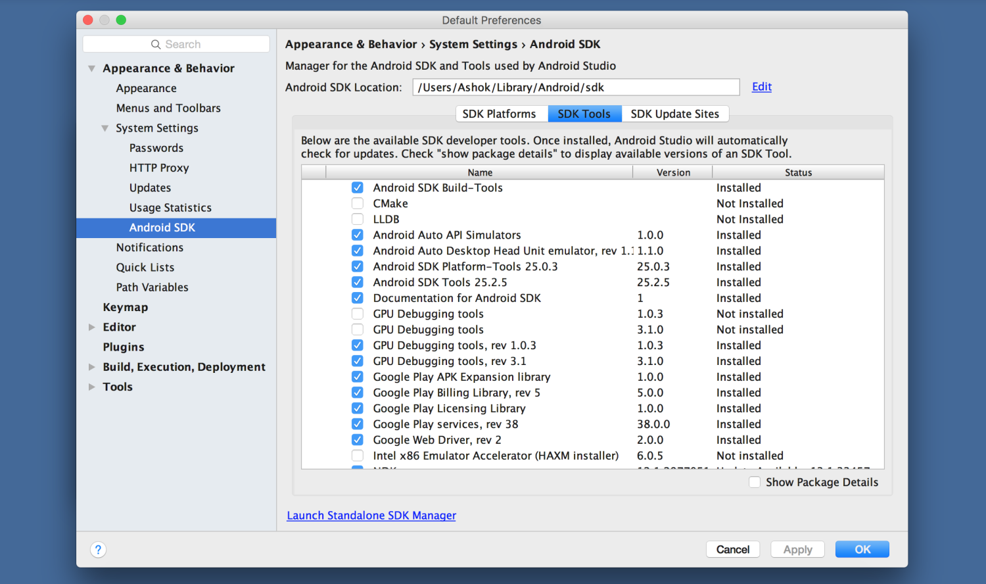Expand the Editor tree node
Screen dimensions: 986x584
tap(92, 328)
